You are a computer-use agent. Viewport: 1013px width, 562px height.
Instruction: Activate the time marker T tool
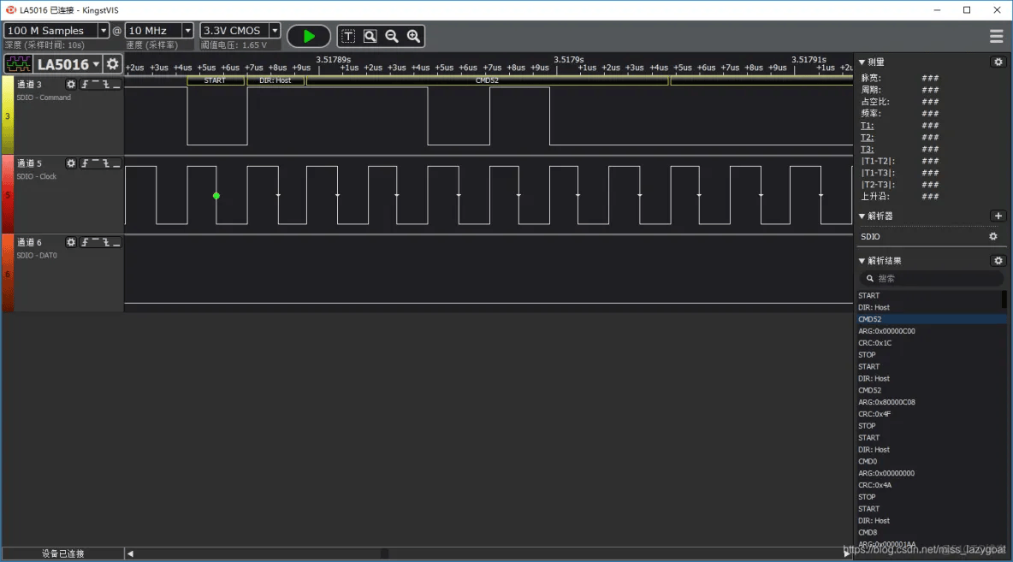pos(348,36)
